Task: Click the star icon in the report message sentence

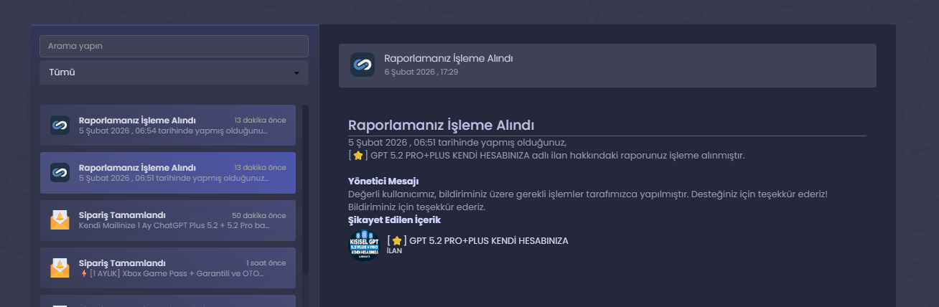Action: (x=358, y=156)
